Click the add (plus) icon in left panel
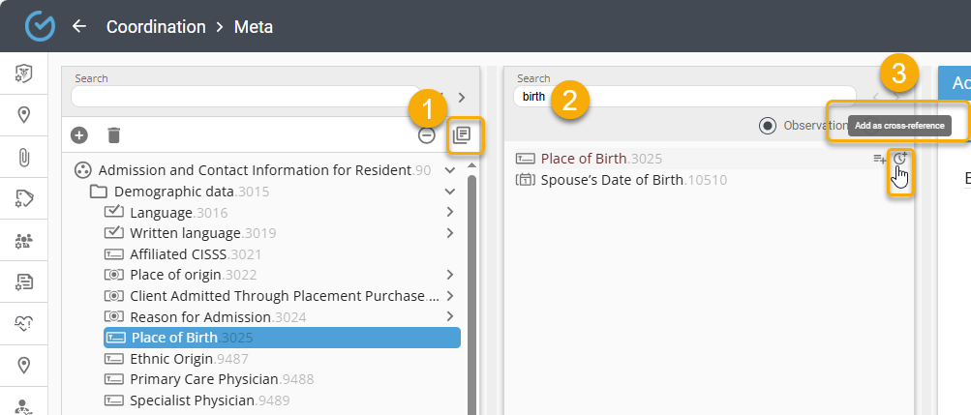Viewport: 971px width, 415px height. (x=79, y=135)
